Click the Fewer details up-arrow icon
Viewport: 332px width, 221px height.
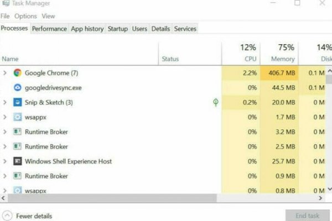click(x=7, y=215)
